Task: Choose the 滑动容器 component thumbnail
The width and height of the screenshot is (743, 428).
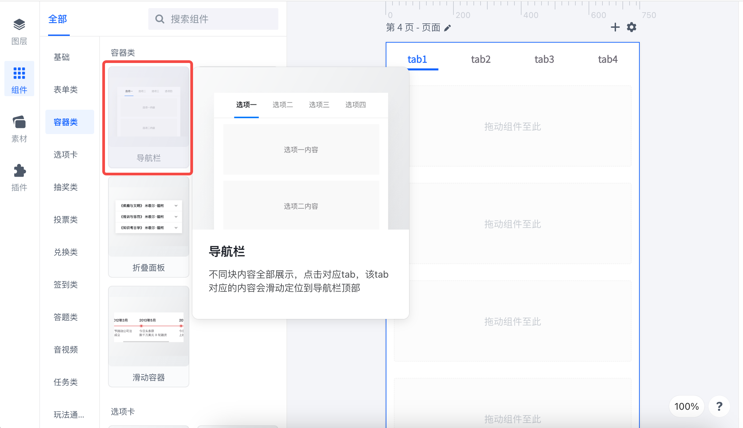Action: click(148, 336)
